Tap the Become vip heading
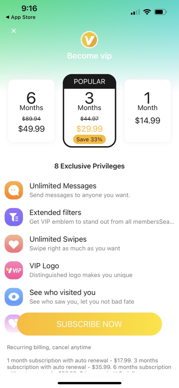This screenshot has width=179, height=388. pos(89,56)
